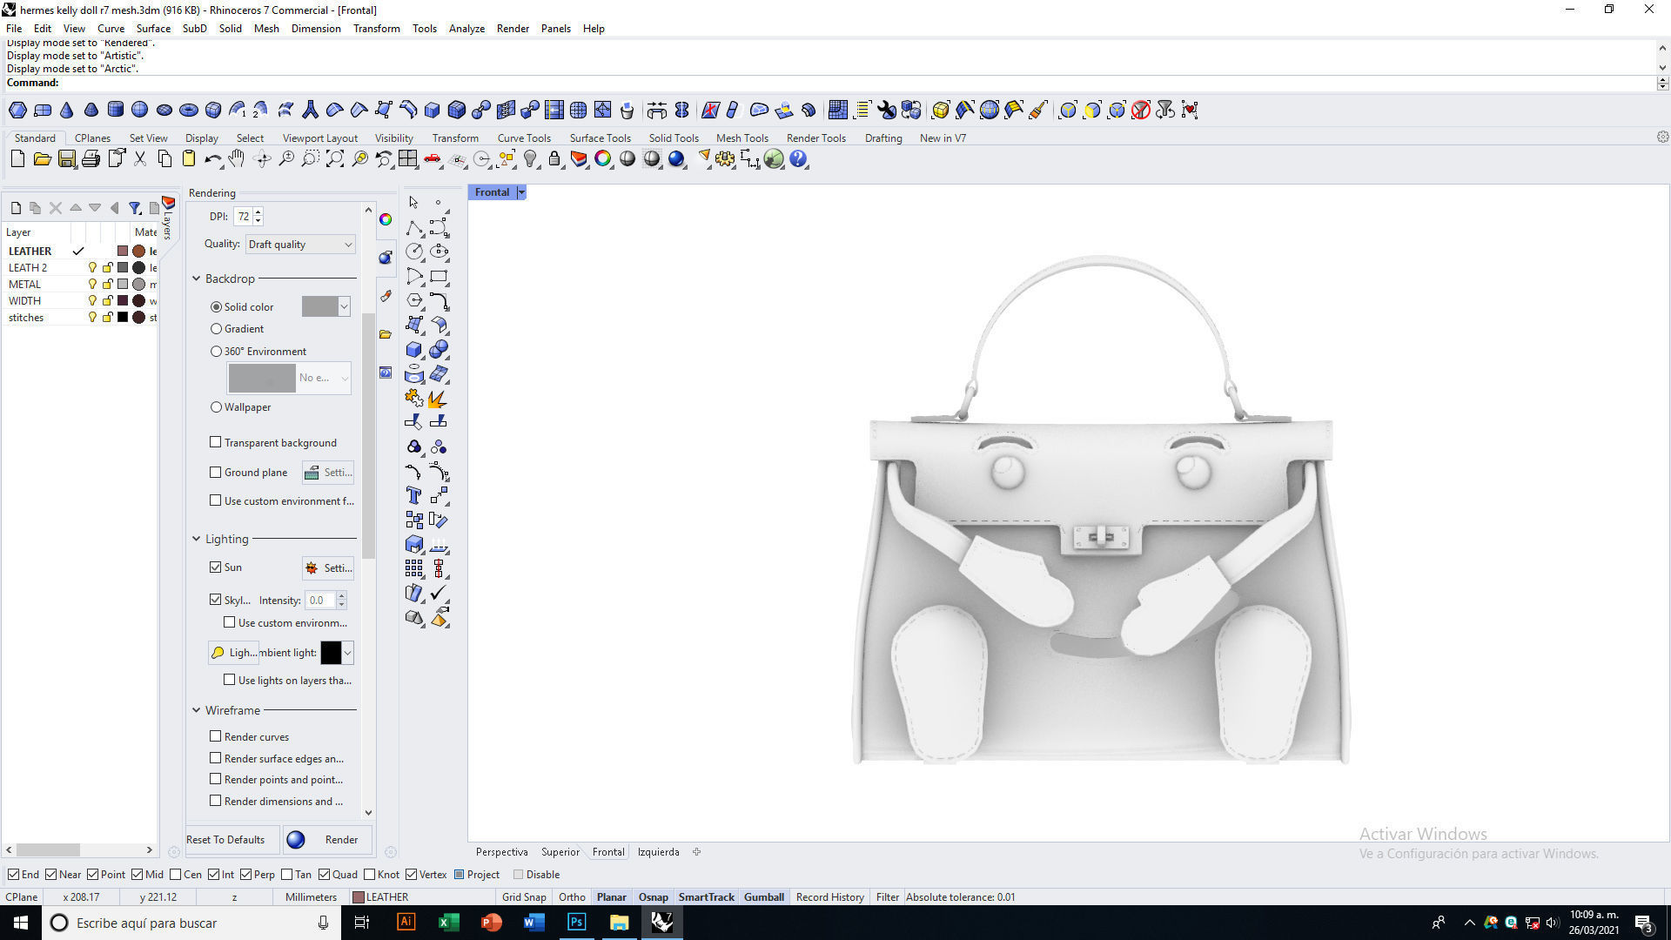Click the LEATHER layer color swatch

[123, 251]
